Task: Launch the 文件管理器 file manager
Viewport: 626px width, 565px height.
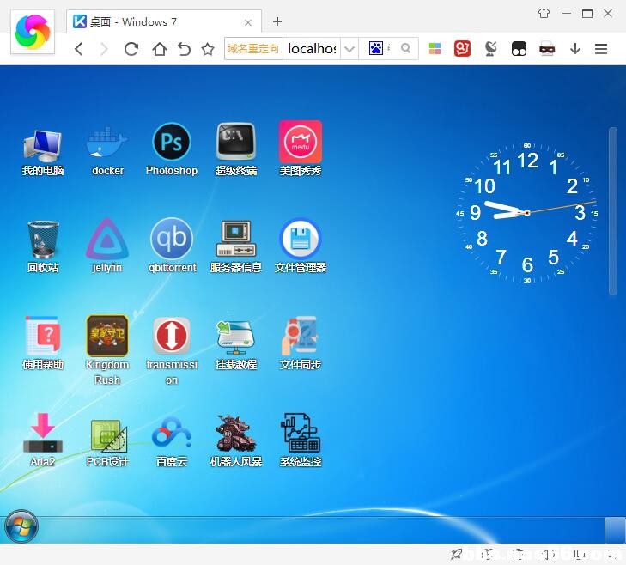Action: (301, 246)
